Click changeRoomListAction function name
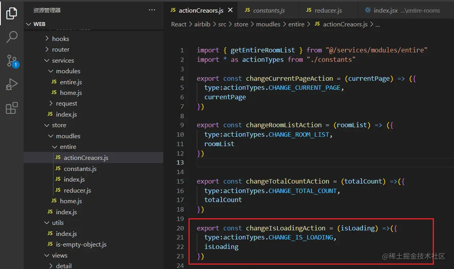Image resolution: width=454 pixels, height=269 pixels. (284, 125)
